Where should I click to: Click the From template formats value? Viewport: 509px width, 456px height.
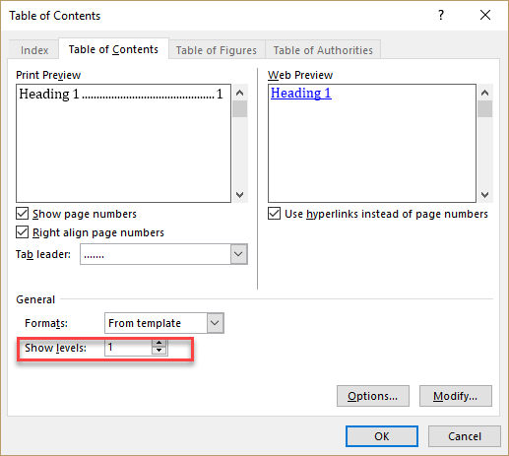pyautogui.click(x=145, y=323)
